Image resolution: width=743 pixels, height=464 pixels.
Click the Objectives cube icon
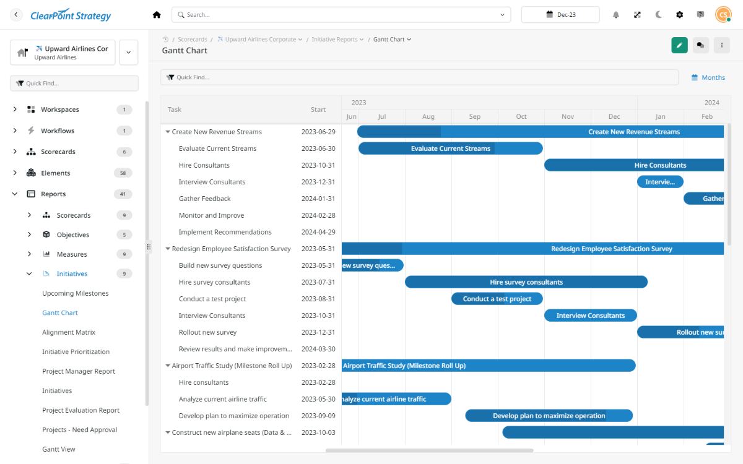click(46, 234)
